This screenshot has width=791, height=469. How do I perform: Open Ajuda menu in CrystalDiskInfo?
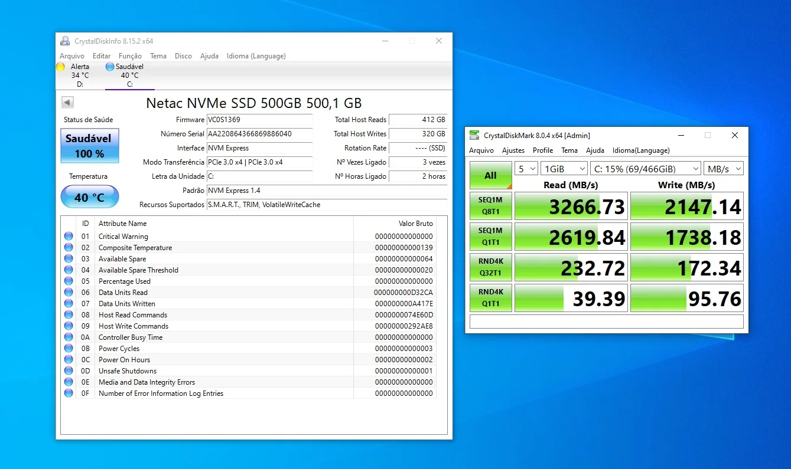click(209, 56)
